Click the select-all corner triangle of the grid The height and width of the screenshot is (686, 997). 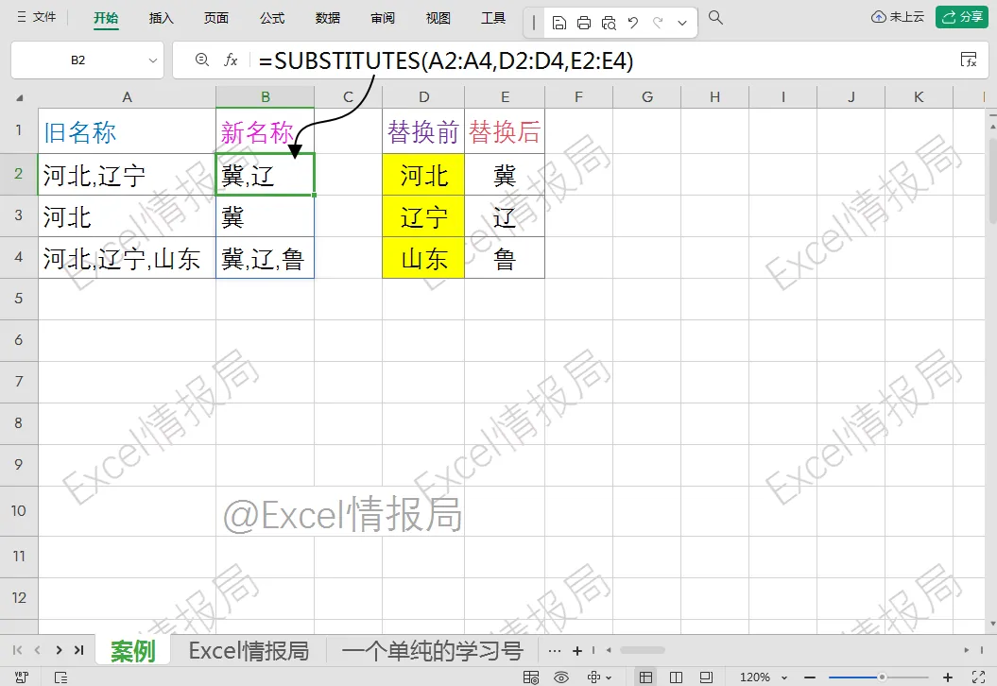tap(20, 97)
